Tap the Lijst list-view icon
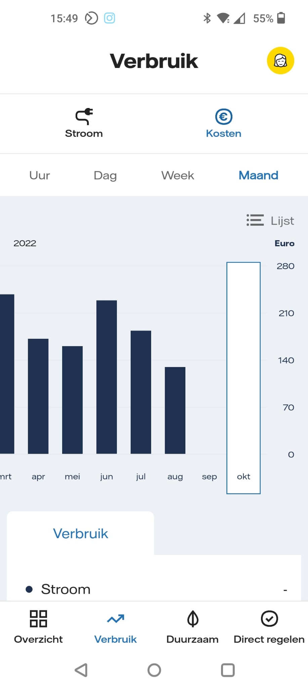 [255, 220]
